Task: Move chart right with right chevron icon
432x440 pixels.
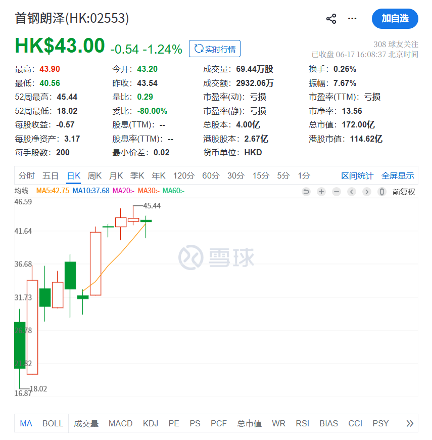Action: pos(367,192)
